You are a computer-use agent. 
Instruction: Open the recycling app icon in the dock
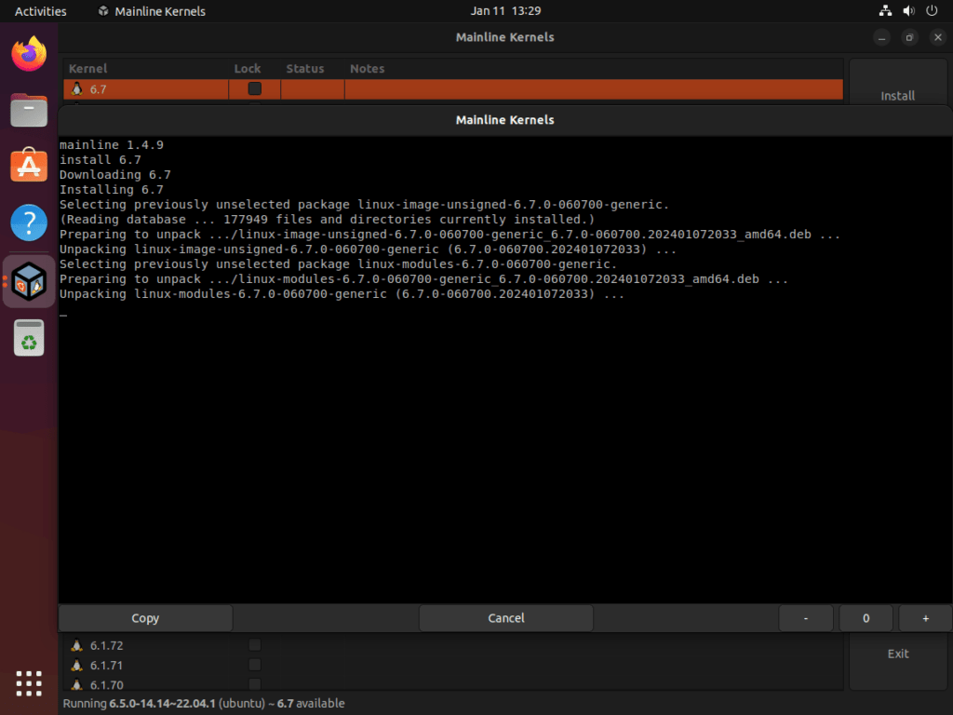[x=28, y=337]
